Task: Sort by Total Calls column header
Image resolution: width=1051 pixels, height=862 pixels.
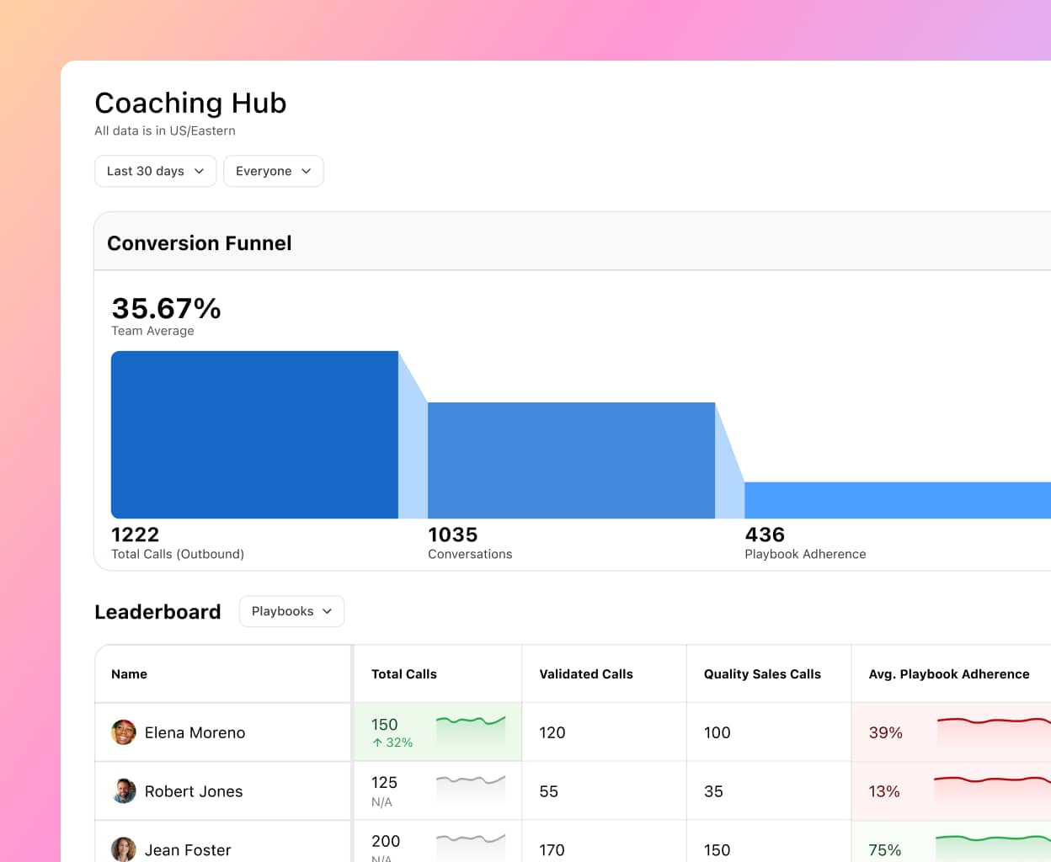Action: tap(404, 674)
